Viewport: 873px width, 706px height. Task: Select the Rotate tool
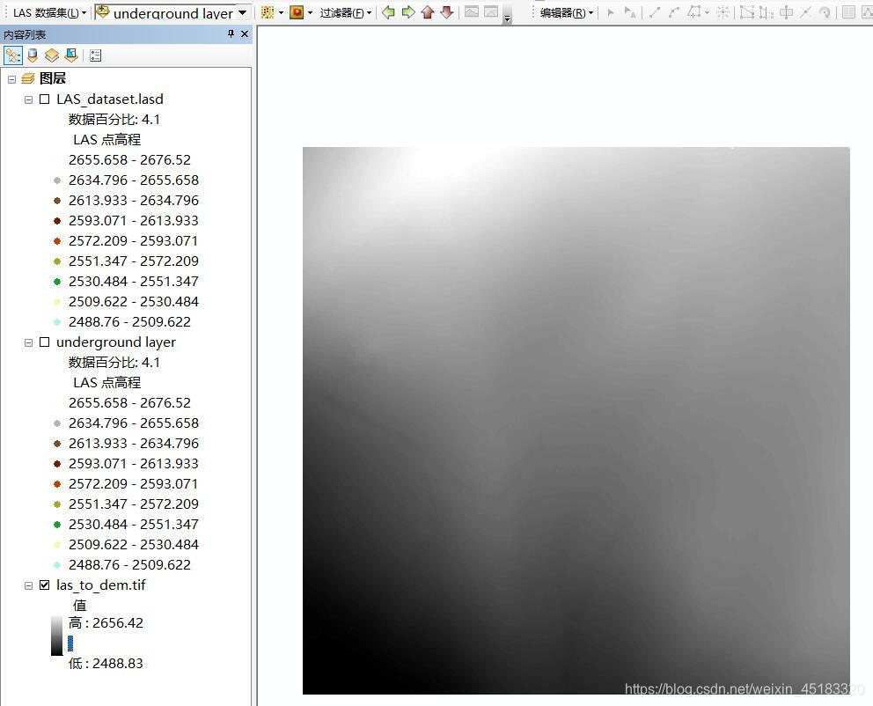pyautogui.click(x=825, y=12)
